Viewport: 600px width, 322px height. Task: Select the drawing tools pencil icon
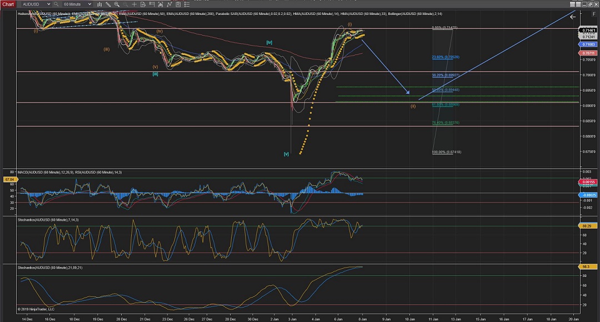[109, 4]
